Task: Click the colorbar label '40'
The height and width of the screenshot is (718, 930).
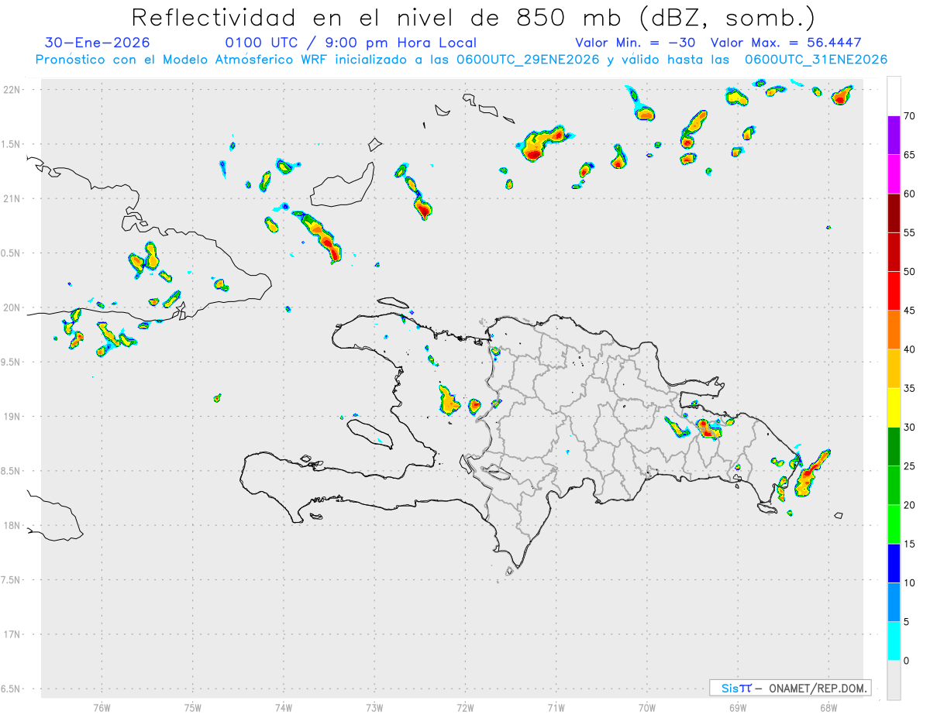Action: pyautogui.click(x=910, y=349)
